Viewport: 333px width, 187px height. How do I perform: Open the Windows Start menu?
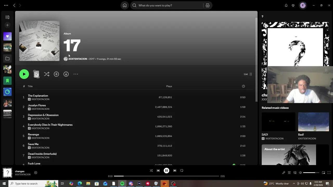[4, 184]
